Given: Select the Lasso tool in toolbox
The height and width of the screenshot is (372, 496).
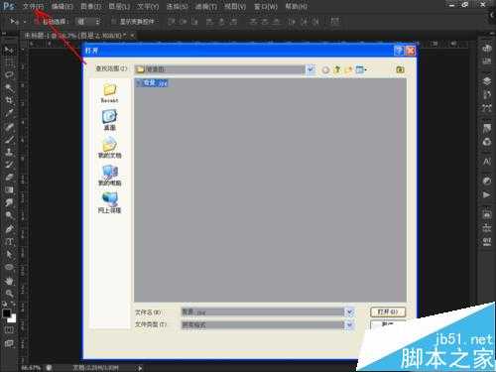Looking at the screenshot, I should (x=9, y=74).
